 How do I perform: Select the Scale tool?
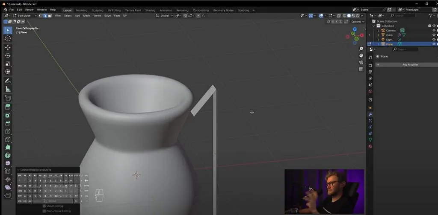point(8,64)
